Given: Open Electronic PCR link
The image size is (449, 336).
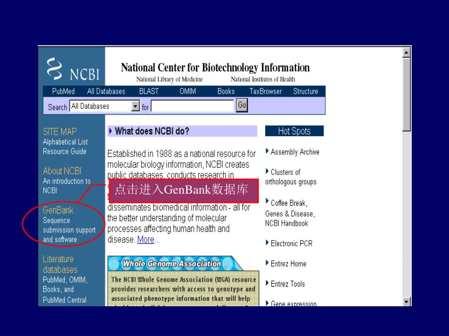Looking at the screenshot, I should (x=292, y=244).
